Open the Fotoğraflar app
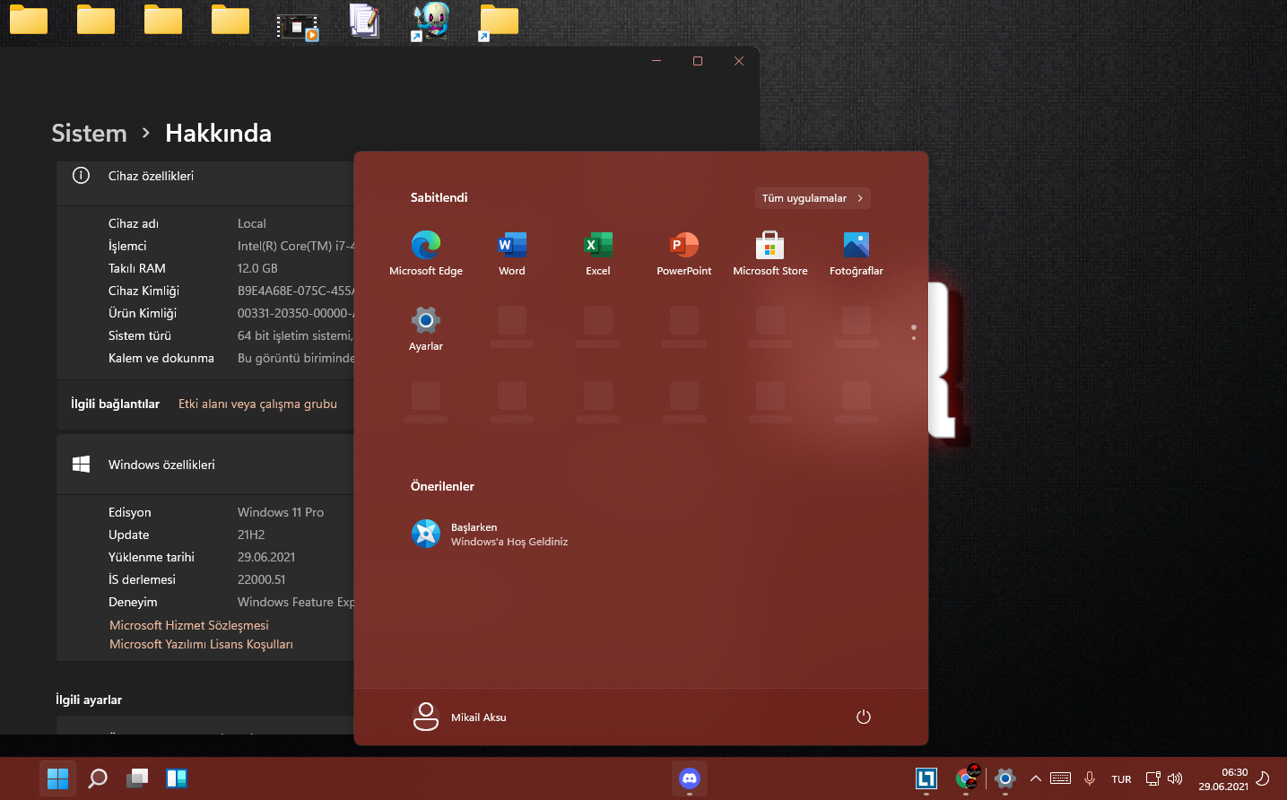Image resolution: width=1287 pixels, height=800 pixels. pyautogui.click(x=857, y=254)
